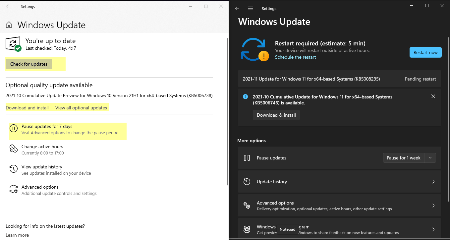Image resolution: width=450 pixels, height=240 pixels.
Task: Open Advanced options chevron in Windows 11
Action: (433, 206)
